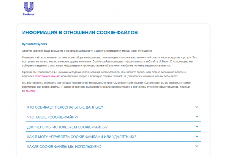Click chevron beside «Кто собирает персональные данные?»

click(197, 107)
